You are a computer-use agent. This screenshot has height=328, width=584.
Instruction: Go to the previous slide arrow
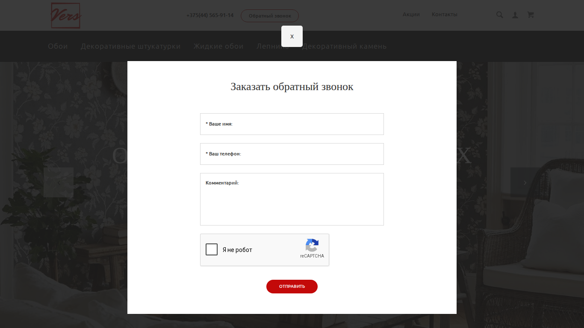pos(59,182)
